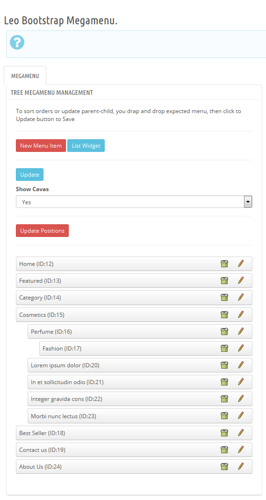266x500 pixels.
Task: Click pencil icon for Contact us
Action: 241,450
